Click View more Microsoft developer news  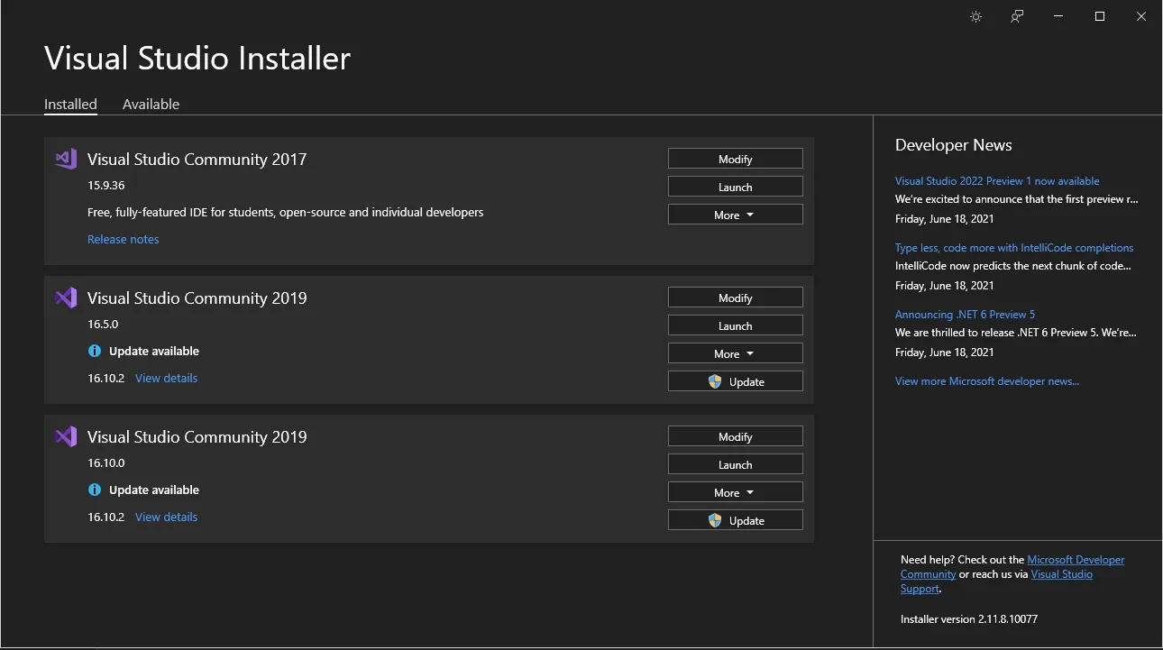(986, 381)
